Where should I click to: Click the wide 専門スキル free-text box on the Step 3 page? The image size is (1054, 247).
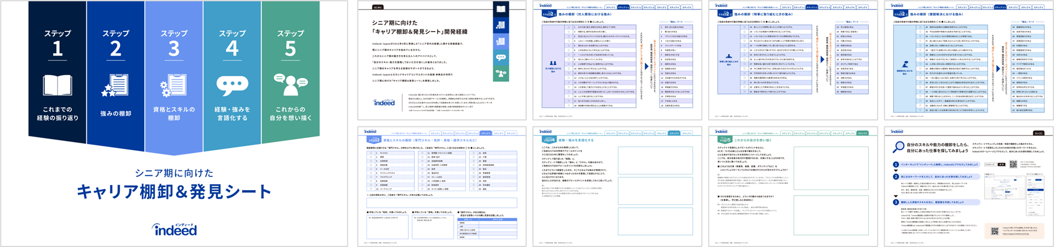pos(442,202)
